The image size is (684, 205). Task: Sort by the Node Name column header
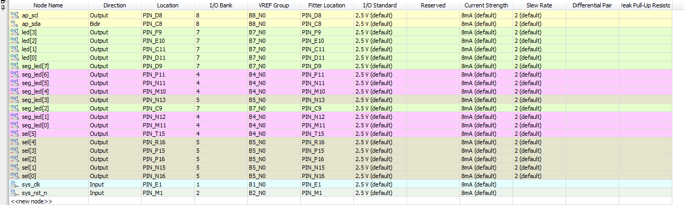(x=48, y=5)
